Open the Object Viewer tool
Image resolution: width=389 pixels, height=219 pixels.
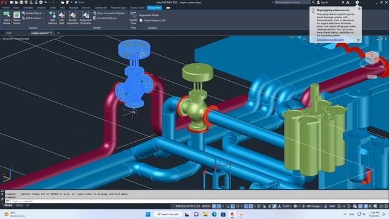point(16,18)
